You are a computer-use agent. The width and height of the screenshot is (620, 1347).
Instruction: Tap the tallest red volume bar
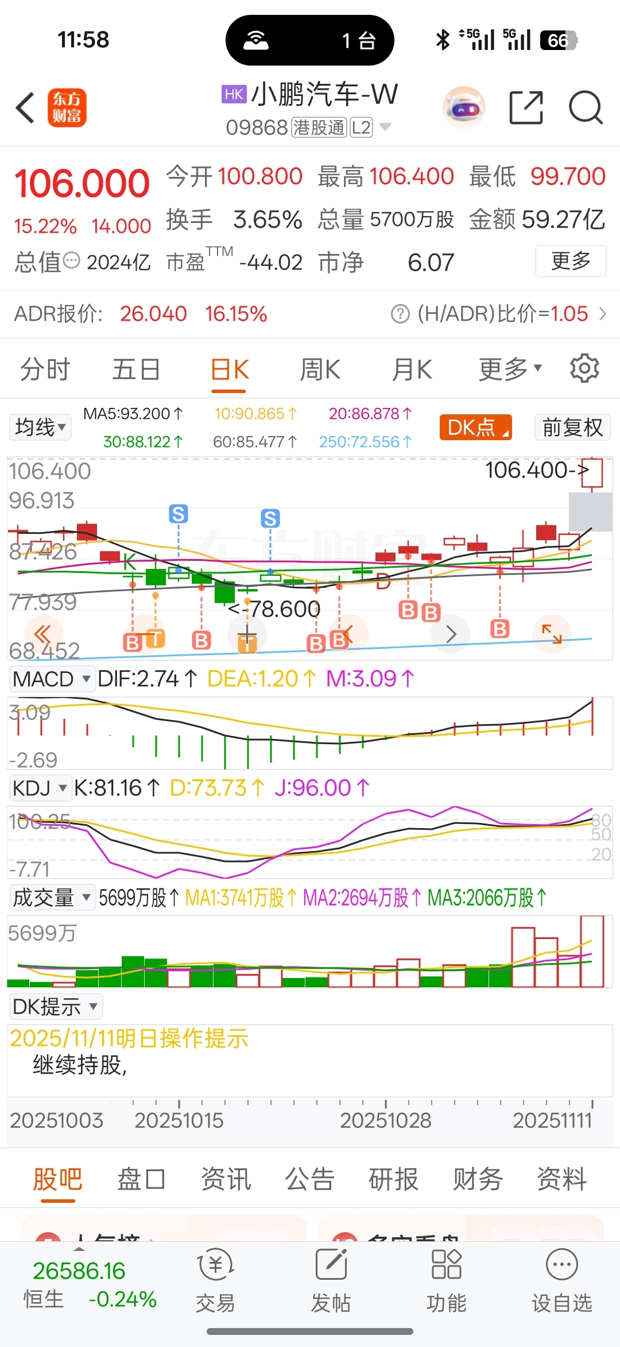[x=592, y=951]
